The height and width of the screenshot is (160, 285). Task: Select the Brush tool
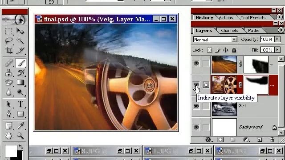click(x=20, y=63)
